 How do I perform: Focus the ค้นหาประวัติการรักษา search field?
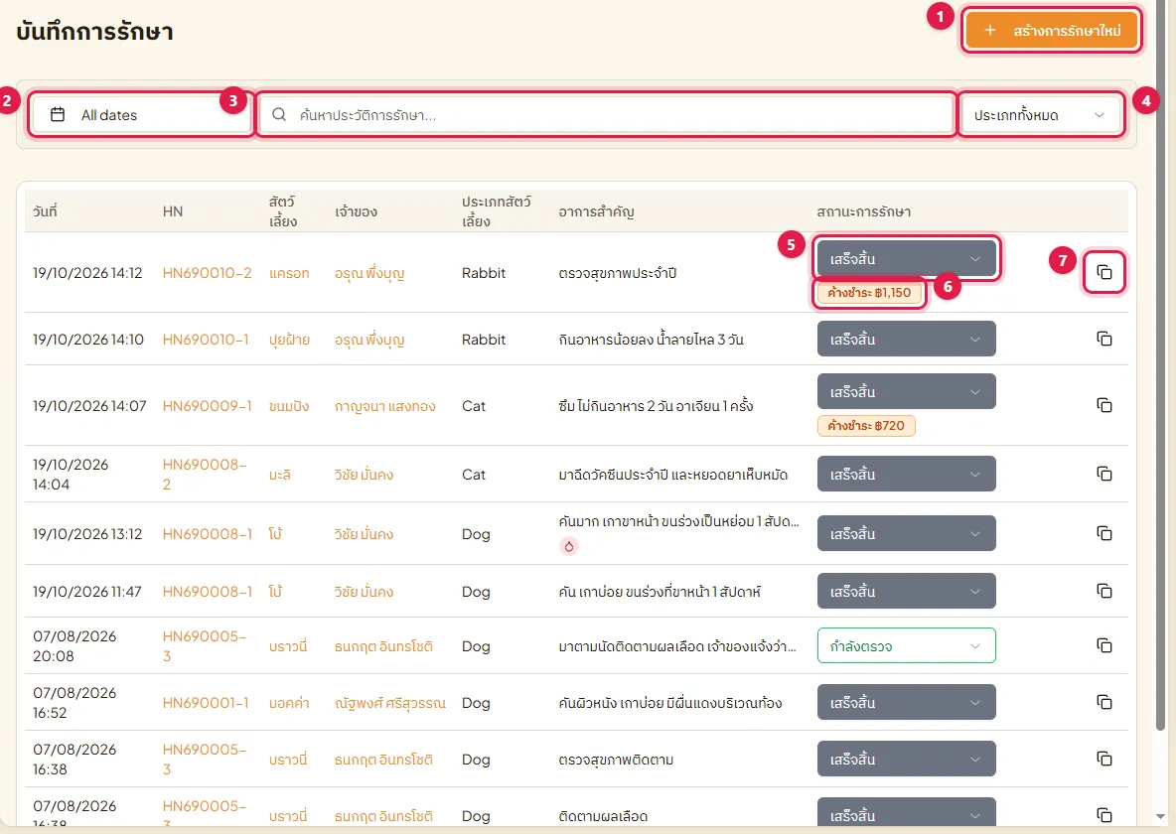pos(606,115)
